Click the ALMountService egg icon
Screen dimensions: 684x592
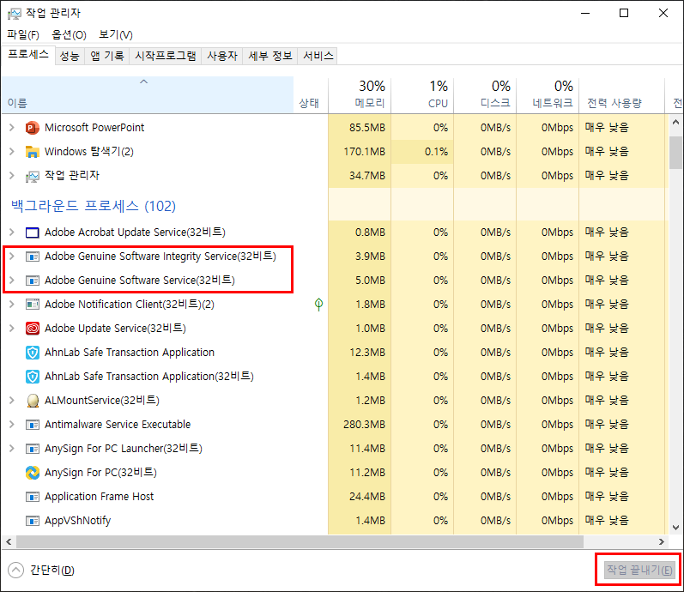tap(33, 401)
